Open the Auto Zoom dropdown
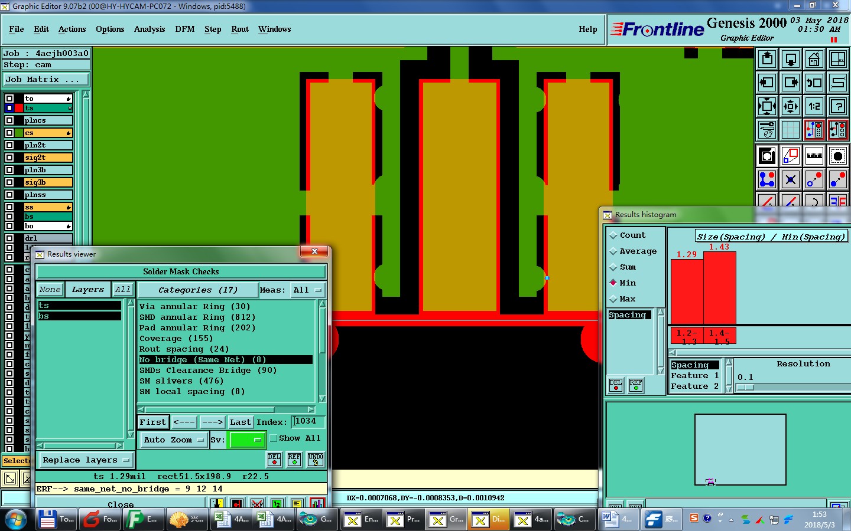851x531 pixels. 174,440
